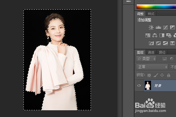Viewport: 176px width, 117px height.
Task: Filter layers by pixel layers
Action: [165, 58]
